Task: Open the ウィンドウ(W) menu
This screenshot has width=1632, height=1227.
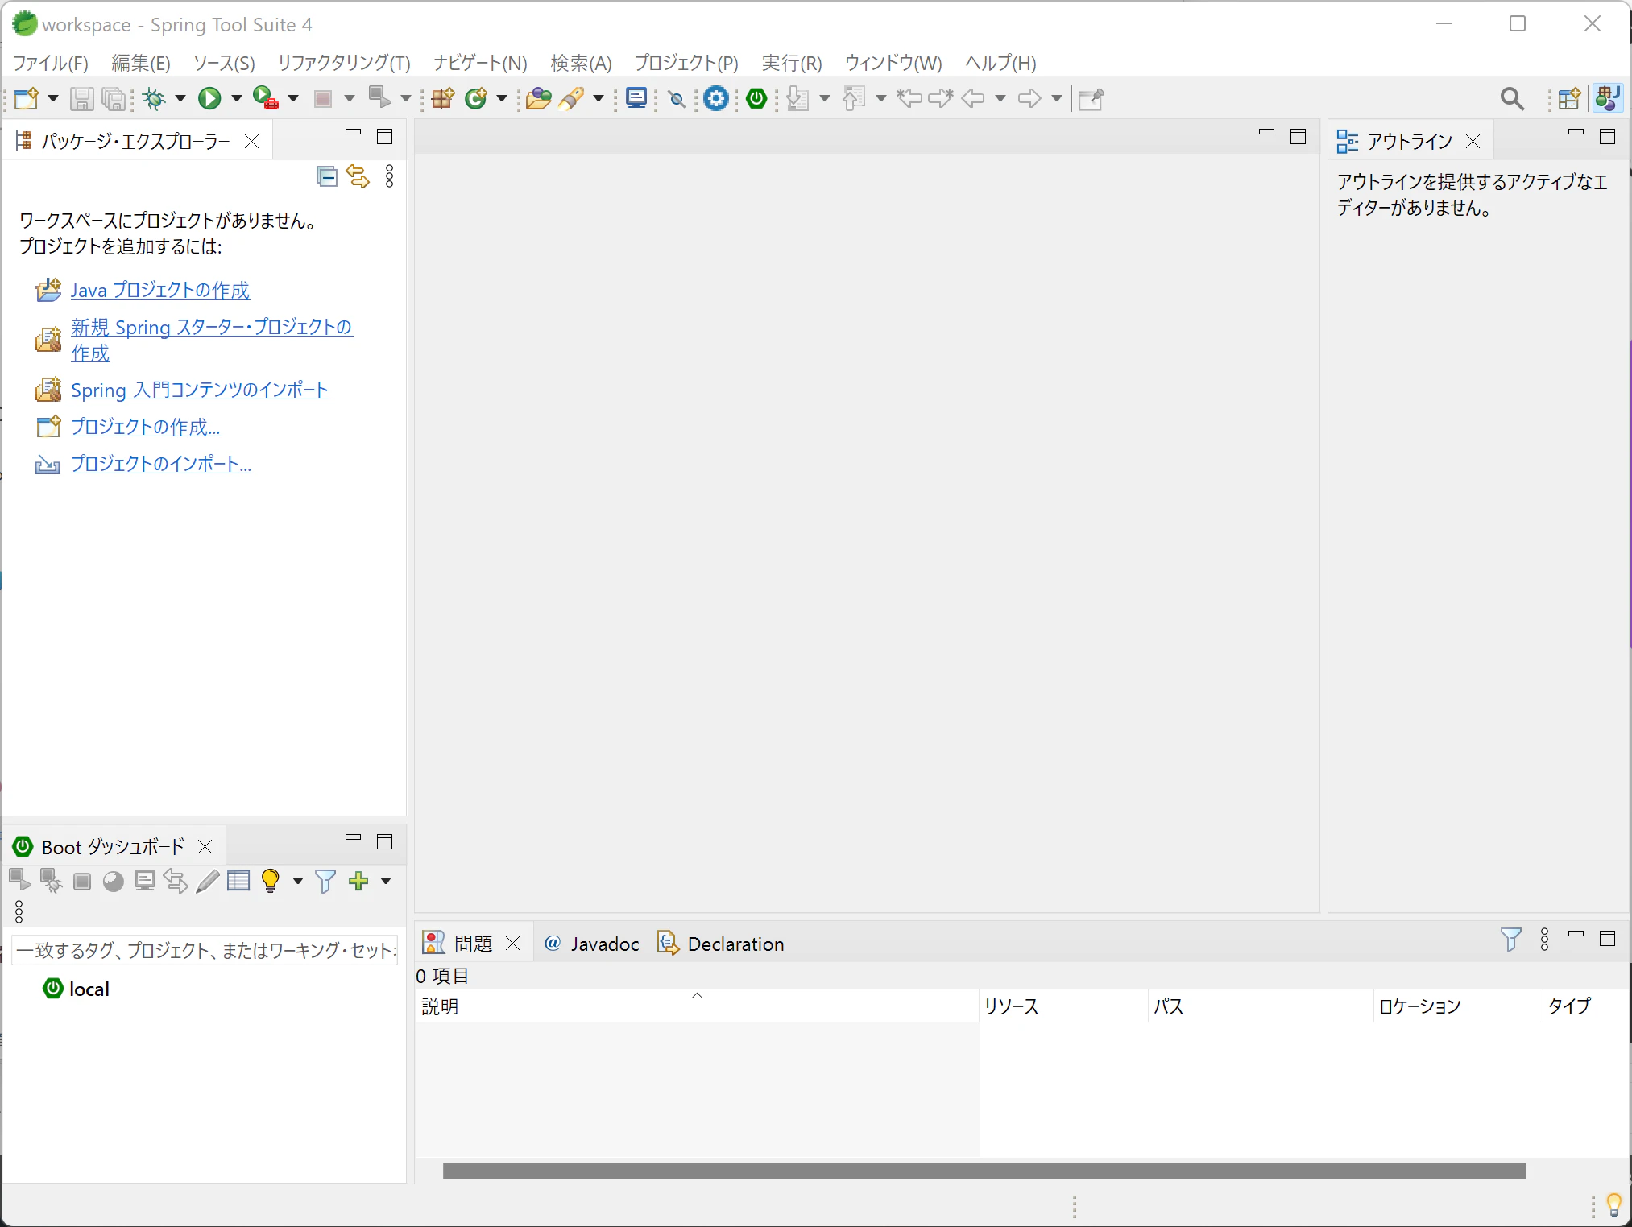Action: (893, 63)
